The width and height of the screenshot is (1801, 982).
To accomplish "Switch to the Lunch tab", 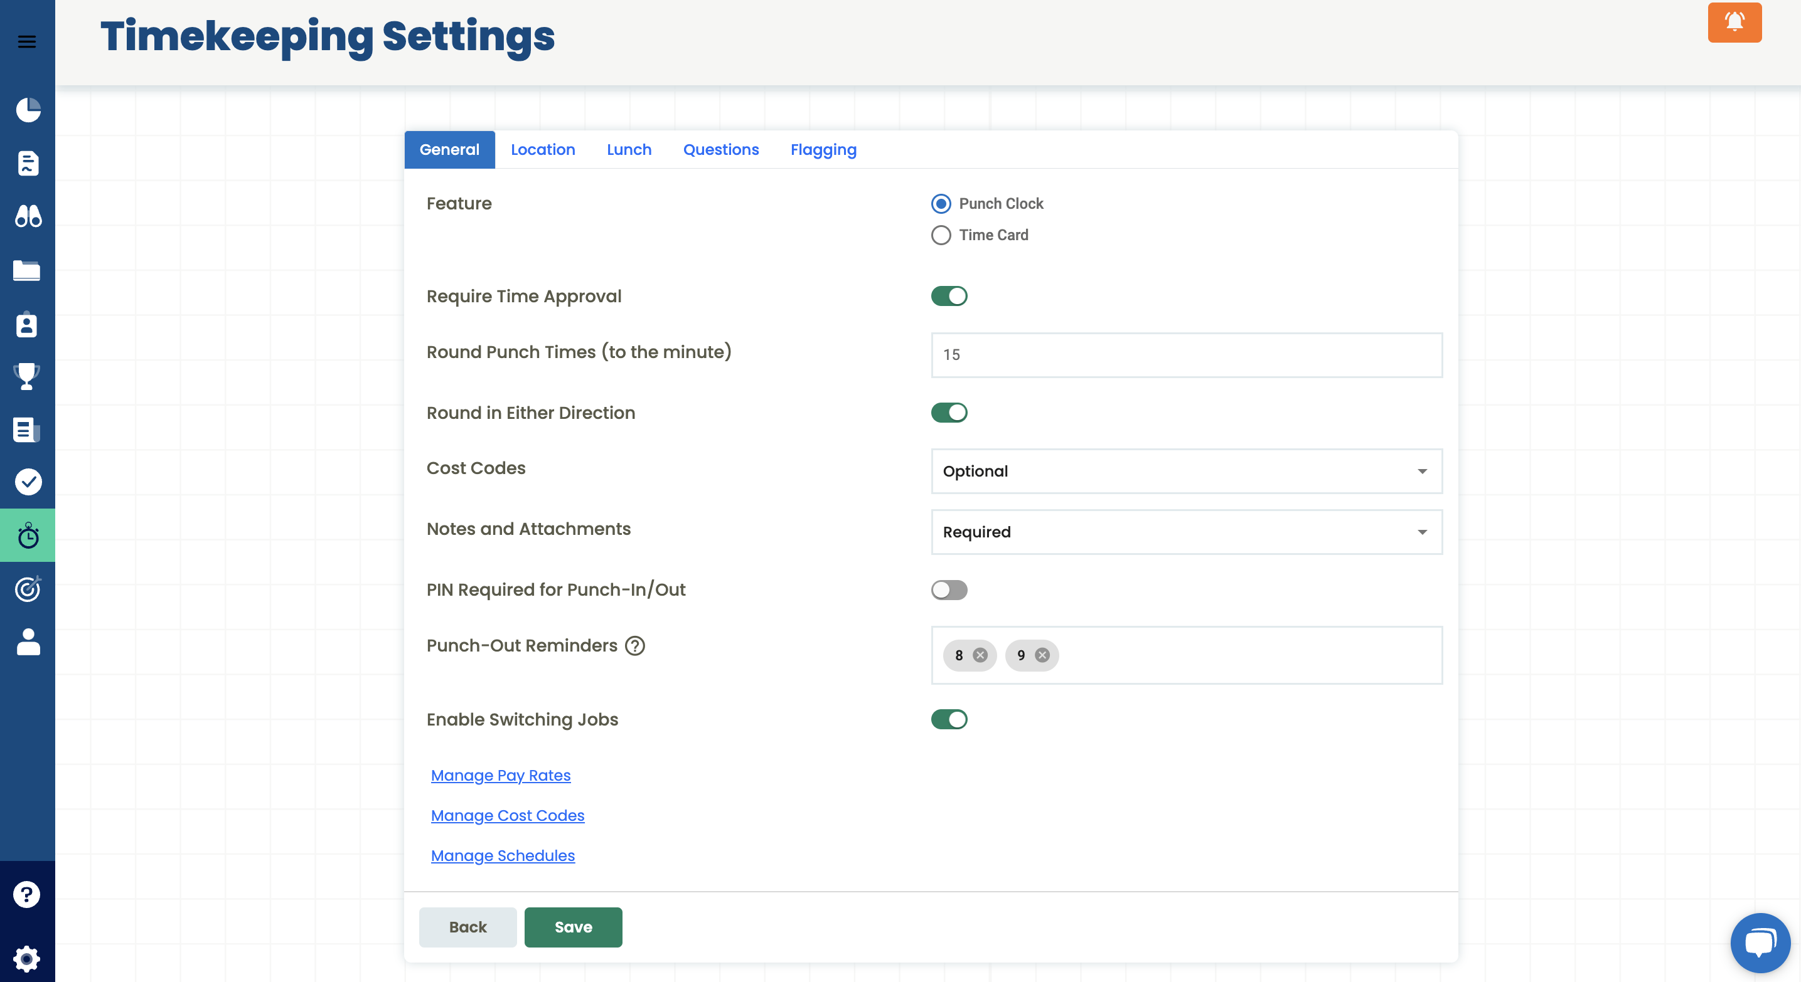I will click(x=629, y=149).
